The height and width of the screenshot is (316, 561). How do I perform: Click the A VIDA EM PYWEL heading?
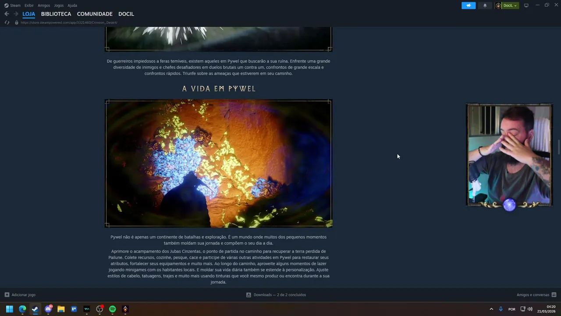tap(219, 89)
